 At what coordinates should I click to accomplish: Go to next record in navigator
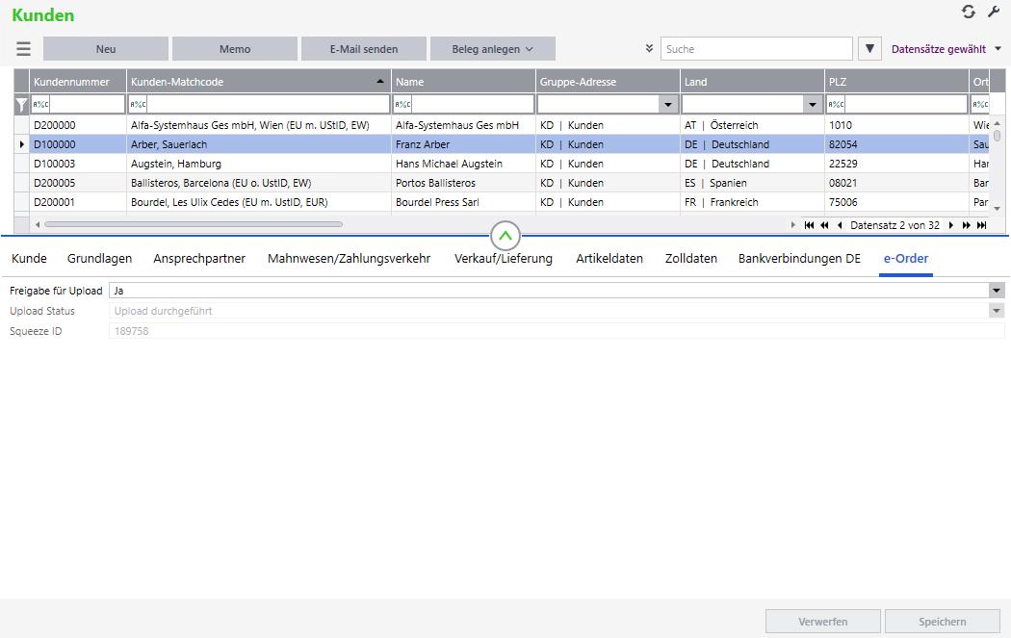[951, 225]
